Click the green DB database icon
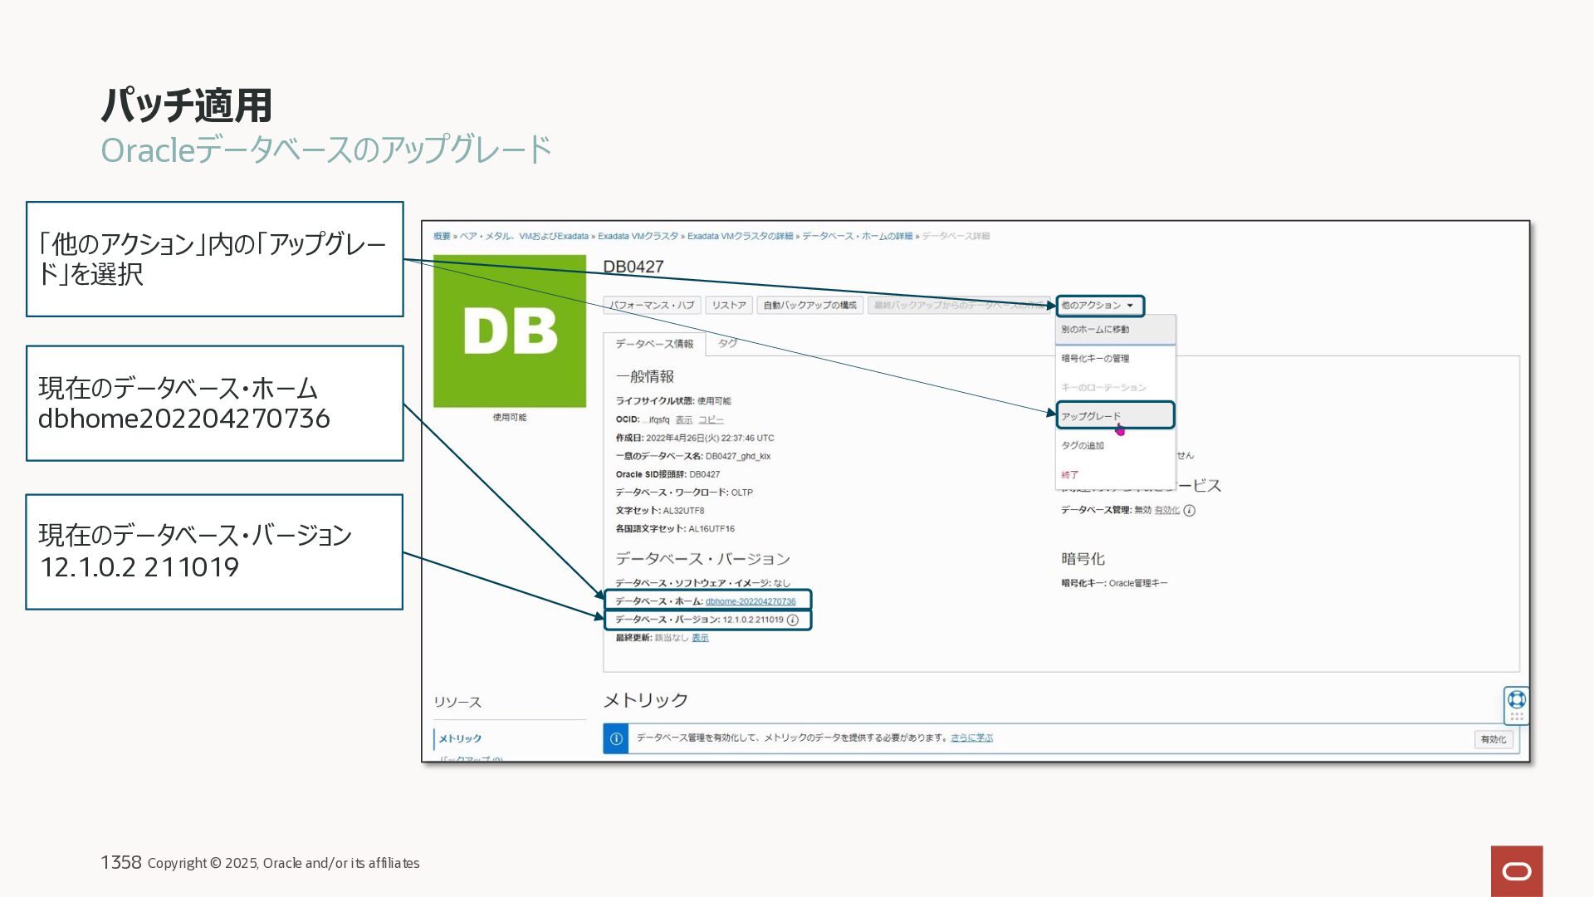 click(x=510, y=331)
